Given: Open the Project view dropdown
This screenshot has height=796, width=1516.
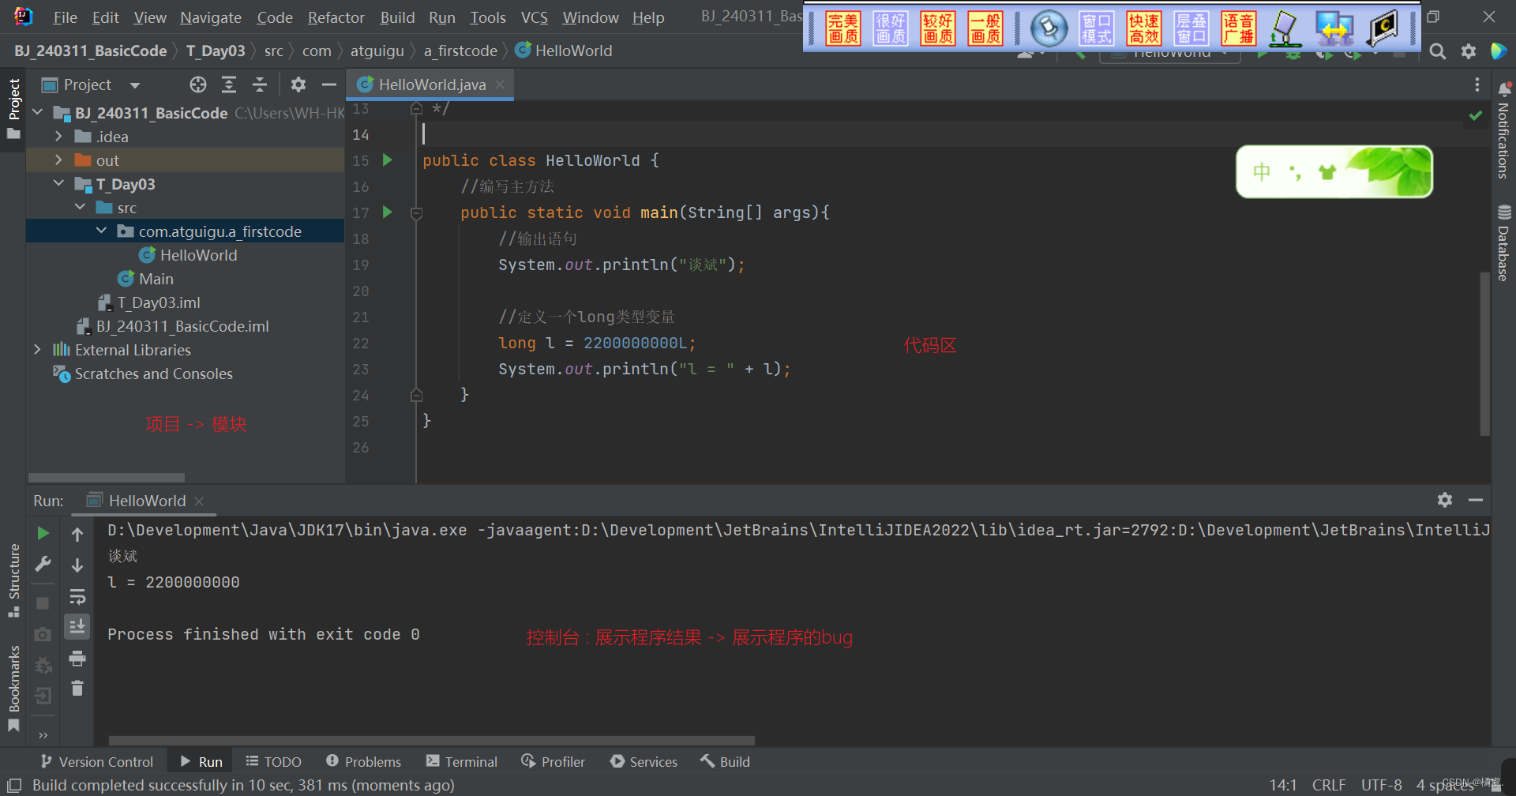Looking at the screenshot, I should 134,84.
